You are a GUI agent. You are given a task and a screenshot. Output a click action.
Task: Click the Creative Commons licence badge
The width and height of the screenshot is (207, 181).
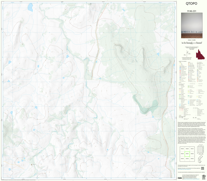180,178
